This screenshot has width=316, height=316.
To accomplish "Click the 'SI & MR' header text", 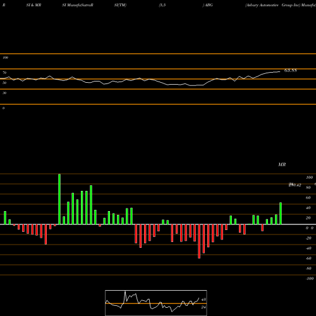I will click(33, 5).
